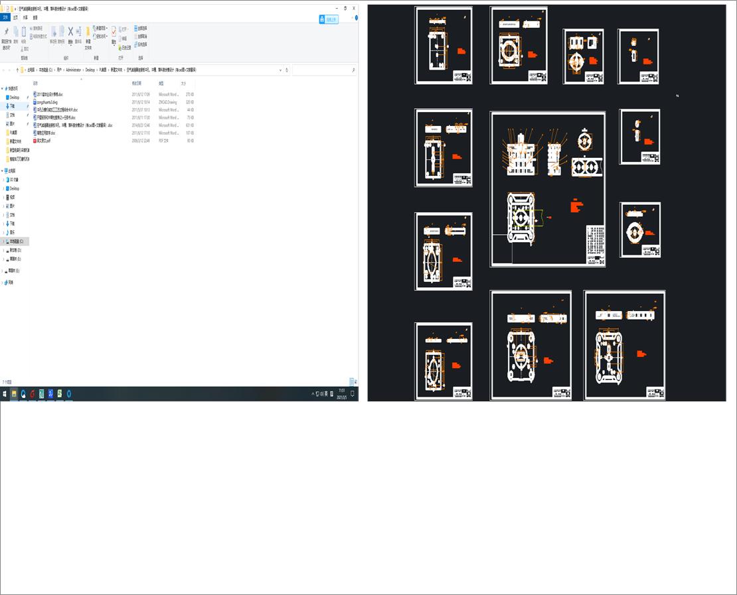Expand Desktop under This PC
This screenshot has width=737, height=595.
tap(4, 188)
